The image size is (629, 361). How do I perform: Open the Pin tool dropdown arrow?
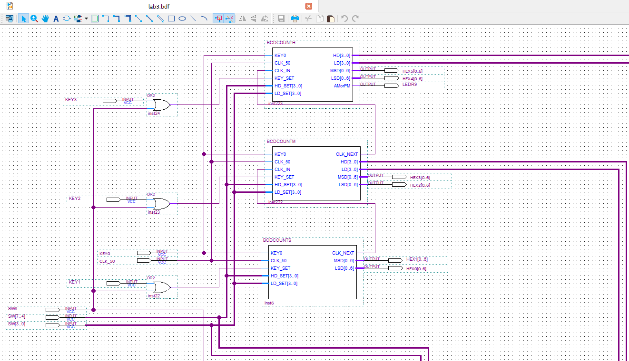click(x=86, y=19)
